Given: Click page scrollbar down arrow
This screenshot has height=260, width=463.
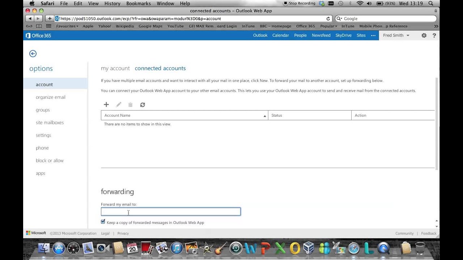Looking at the screenshot, I should click(437, 227).
